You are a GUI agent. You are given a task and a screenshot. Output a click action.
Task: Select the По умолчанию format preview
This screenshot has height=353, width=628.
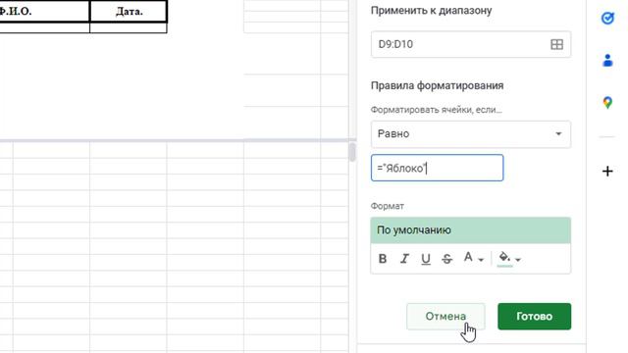pos(471,230)
